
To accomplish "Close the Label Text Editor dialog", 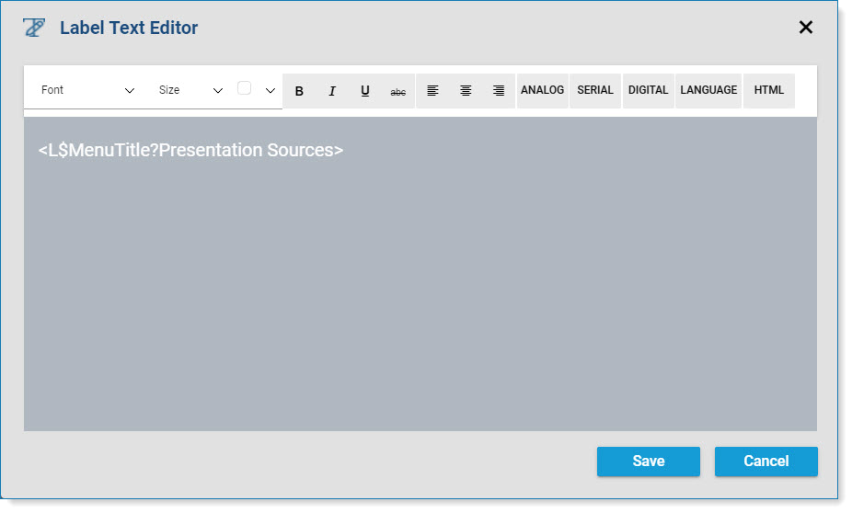I will click(806, 28).
